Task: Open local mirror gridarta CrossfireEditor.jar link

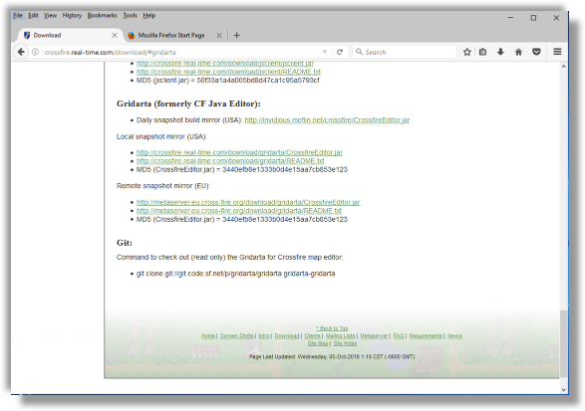Action: pos(239,152)
